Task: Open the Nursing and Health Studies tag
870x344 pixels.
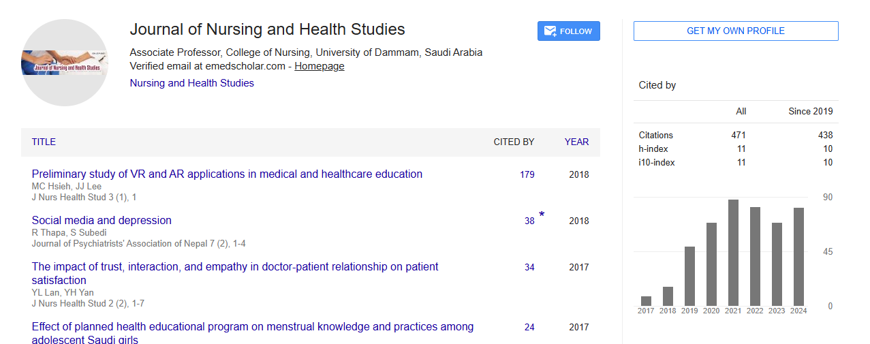Action: [191, 83]
